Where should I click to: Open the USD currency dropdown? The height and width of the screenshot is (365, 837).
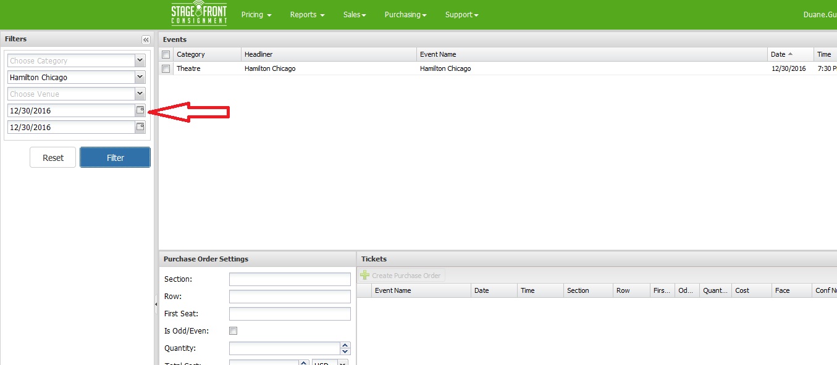pyautogui.click(x=343, y=363)
